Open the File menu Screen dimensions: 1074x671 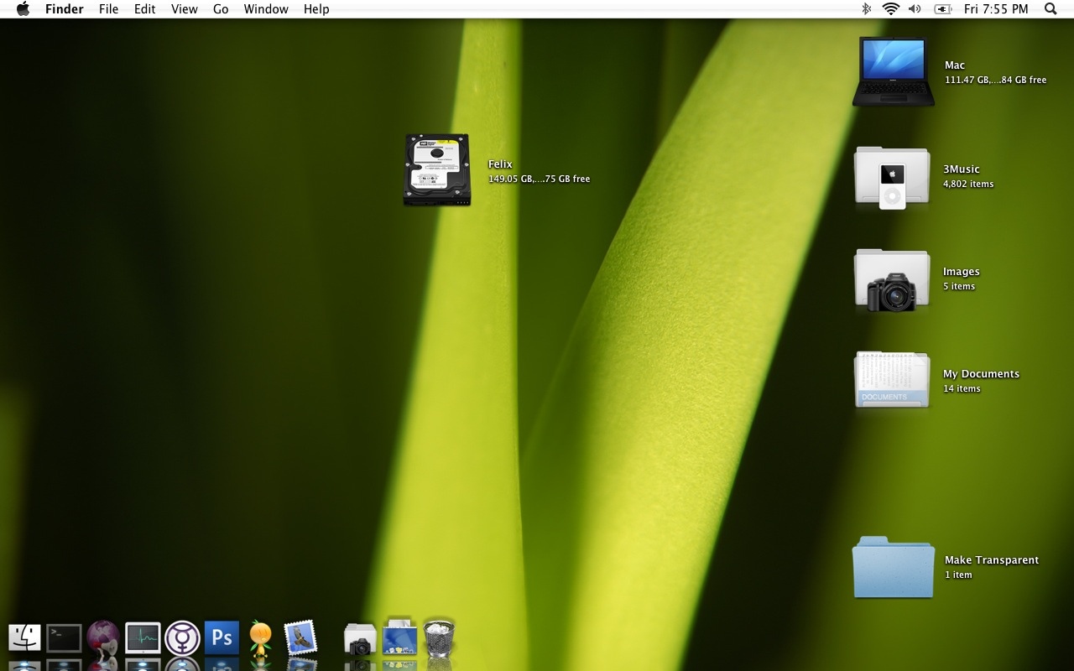click(x=108, y=9)
